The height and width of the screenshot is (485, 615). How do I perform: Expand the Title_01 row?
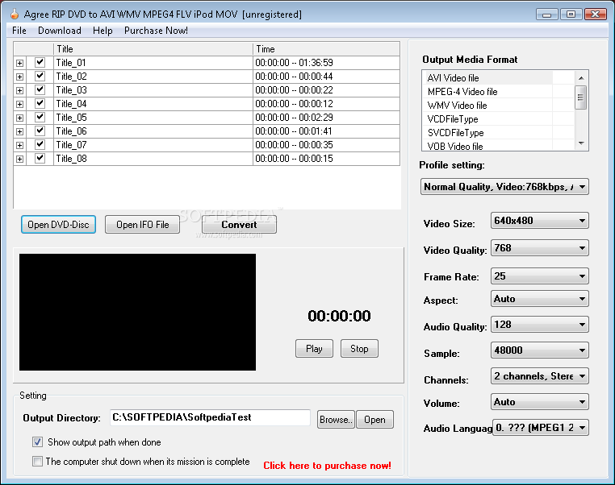point(19,63)
